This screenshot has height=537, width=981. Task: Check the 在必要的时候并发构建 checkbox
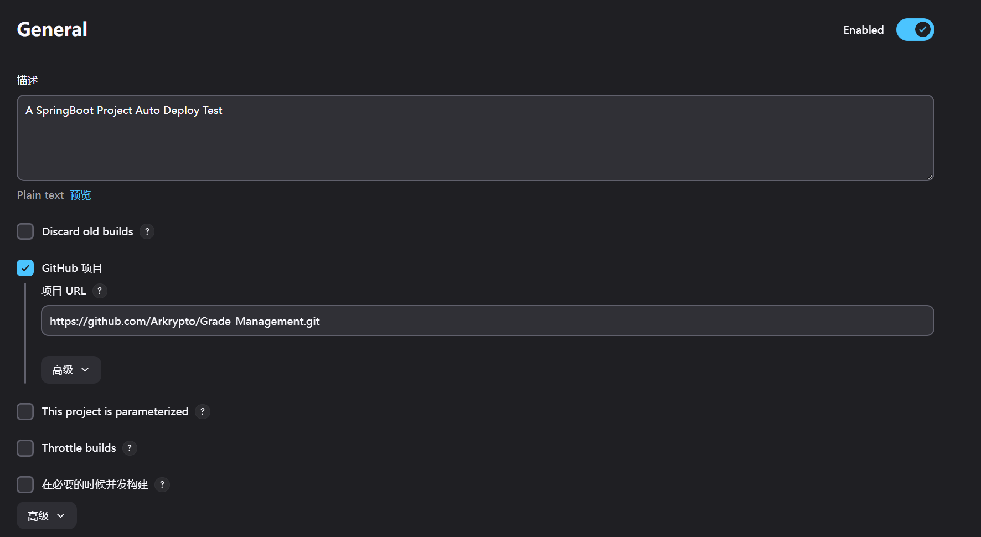tap(25, 484)
